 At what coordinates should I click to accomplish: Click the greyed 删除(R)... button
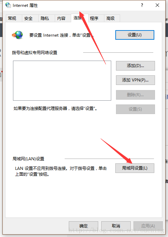pos(135,95)
